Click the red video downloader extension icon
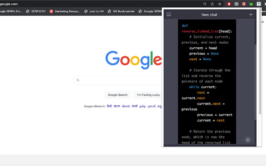The width and height of the screenshot is (266, 166). point(229,4)
